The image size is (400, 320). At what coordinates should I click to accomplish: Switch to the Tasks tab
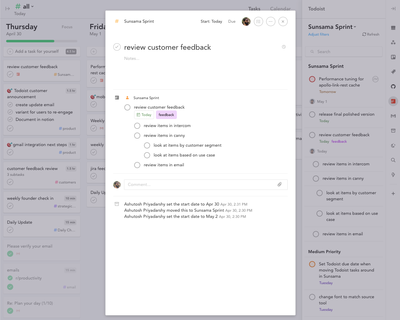pyautogui.click(x=254, y=9)
